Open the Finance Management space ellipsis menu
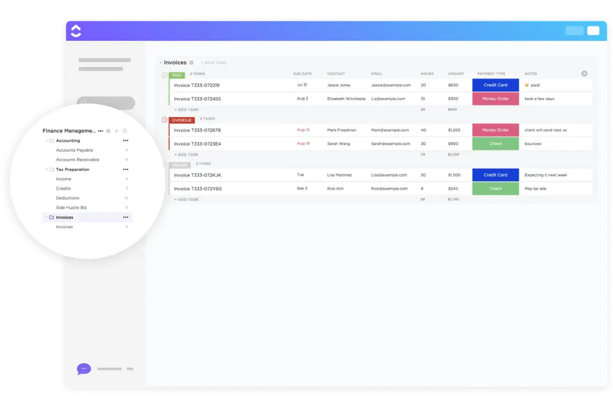Screen dimensions: 613x411 (x=101, y=131)
